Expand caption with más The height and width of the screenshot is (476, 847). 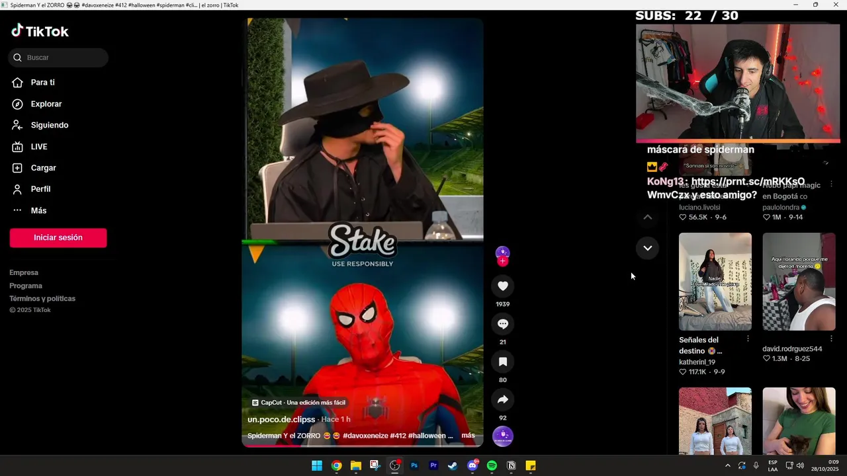(468, 436)
